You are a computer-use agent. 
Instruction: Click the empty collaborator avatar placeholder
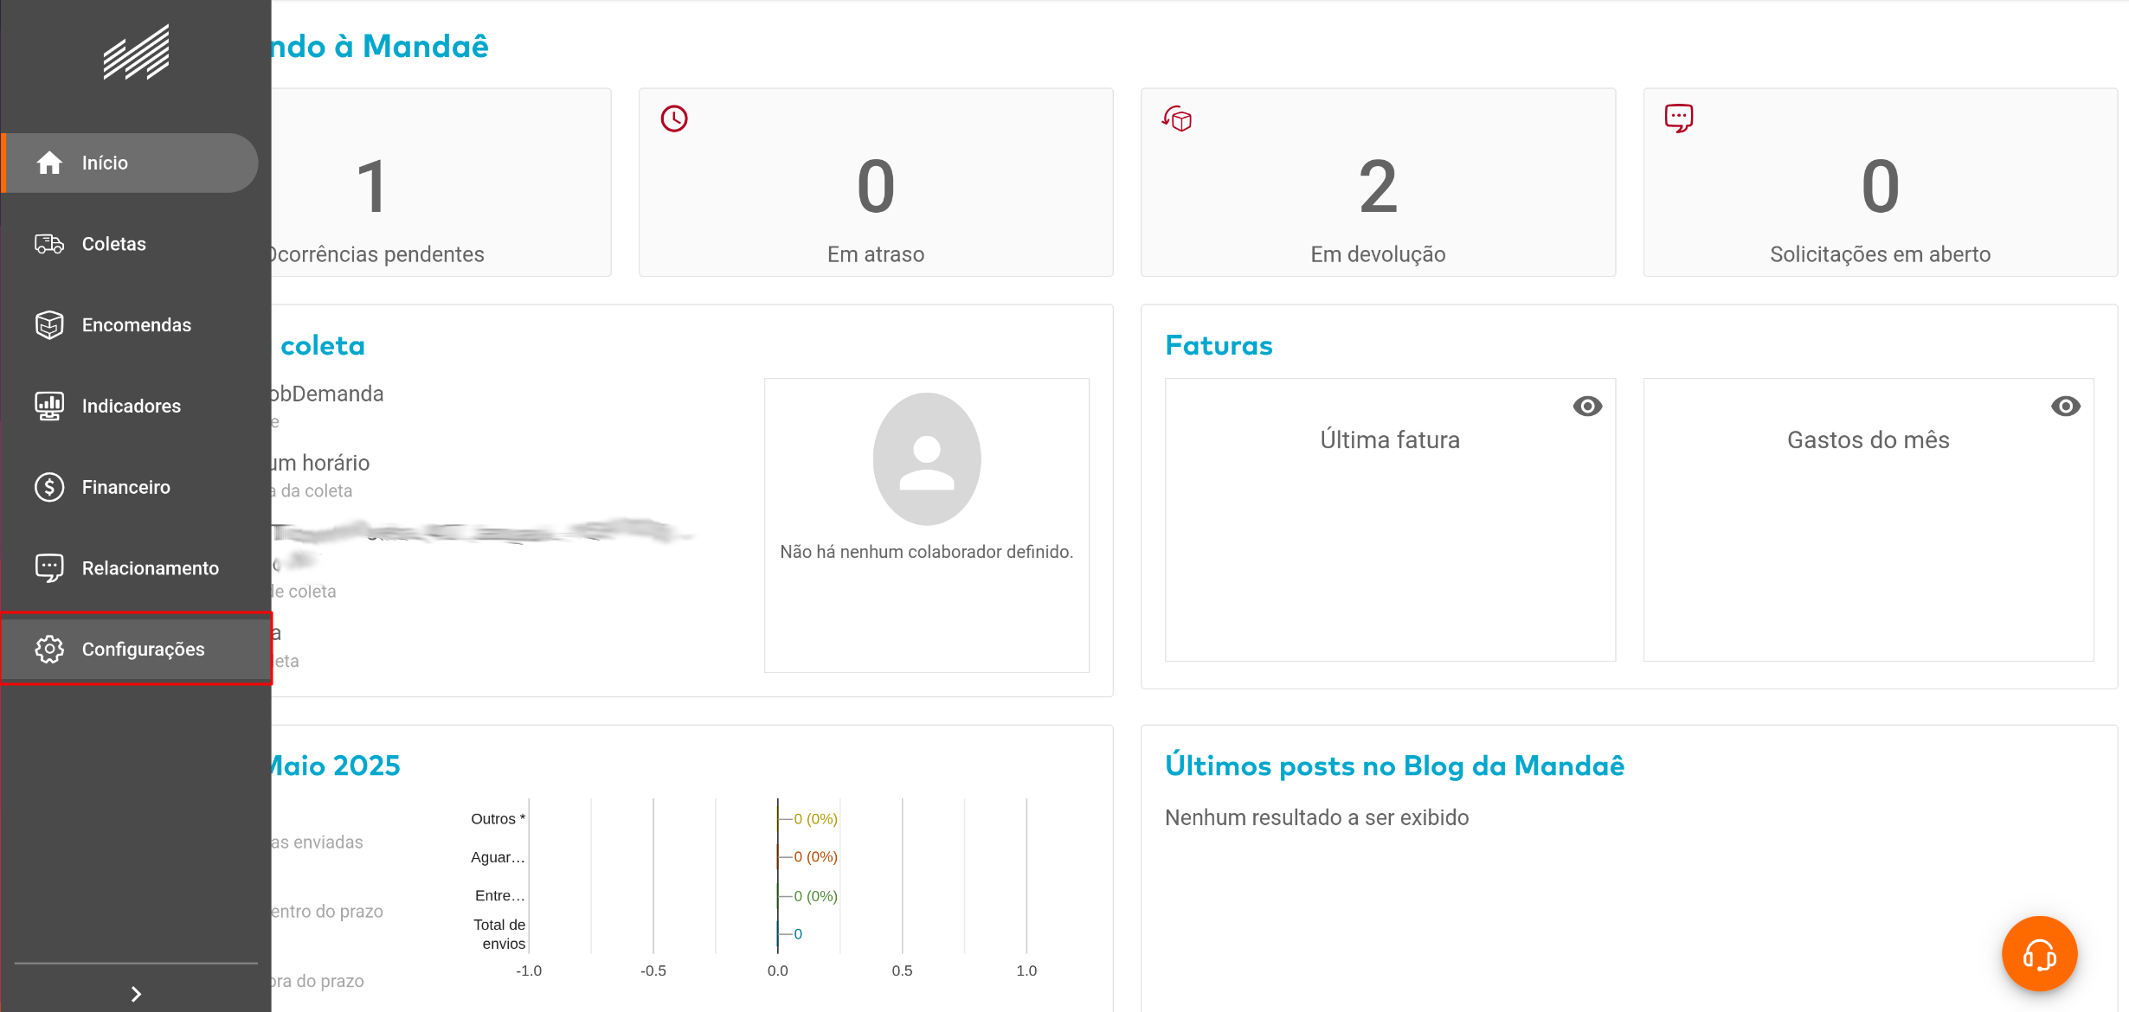tap(926, 459)
